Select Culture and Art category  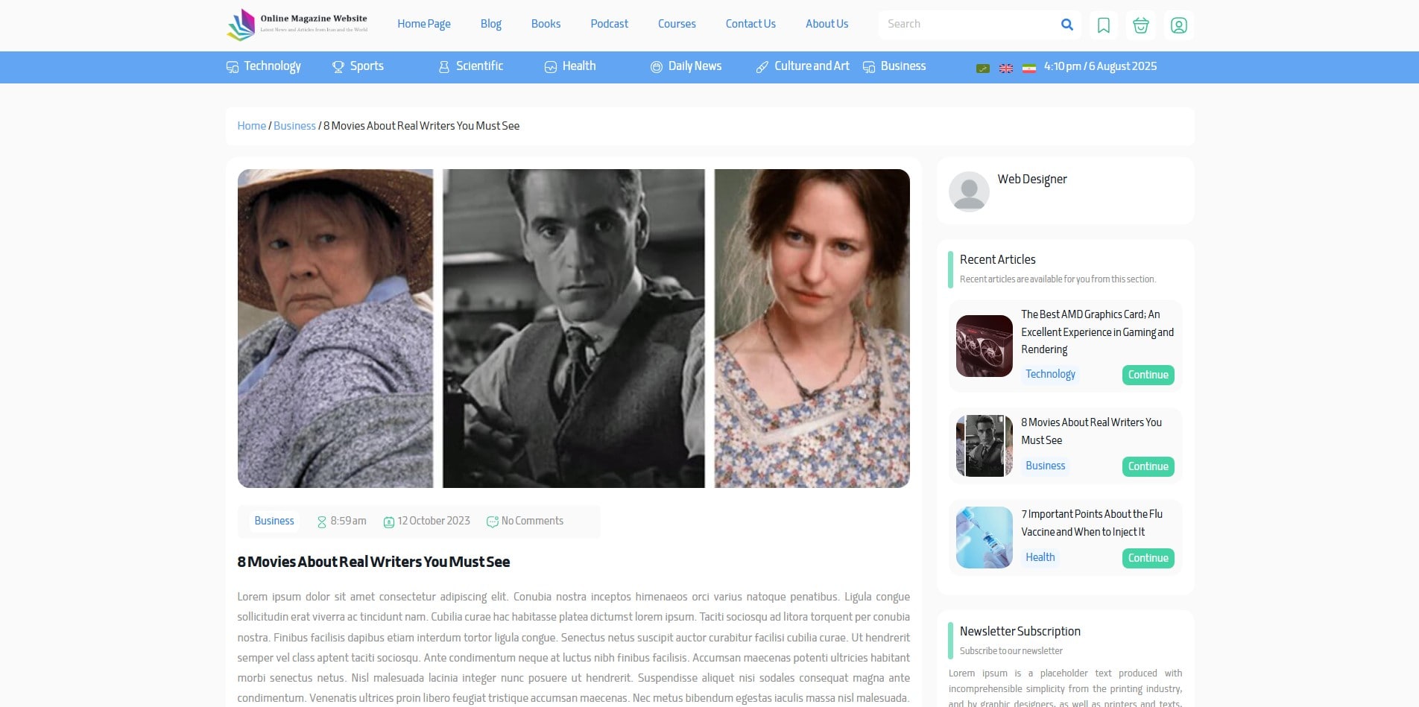click(803, 66)
